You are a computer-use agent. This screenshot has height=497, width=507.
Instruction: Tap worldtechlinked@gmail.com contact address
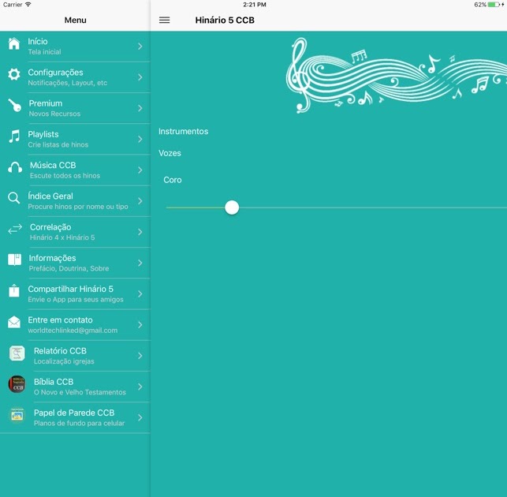(x=73, y=331)
